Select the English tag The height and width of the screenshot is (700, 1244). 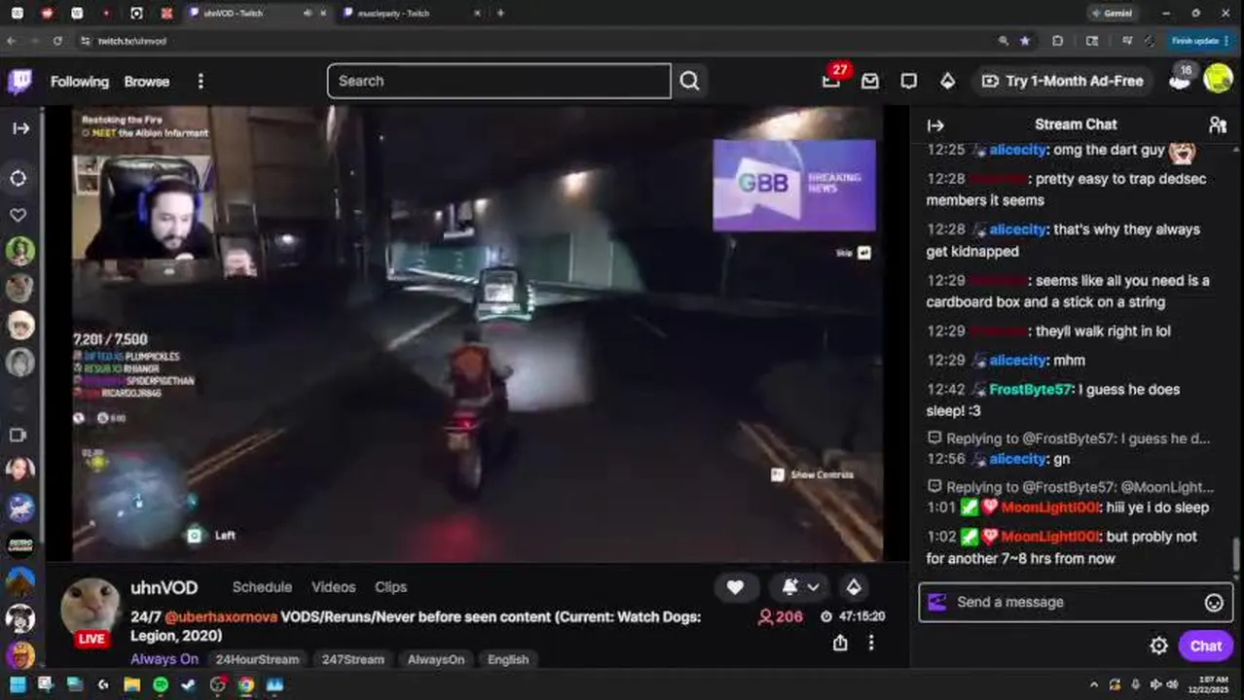pos(508,659)
